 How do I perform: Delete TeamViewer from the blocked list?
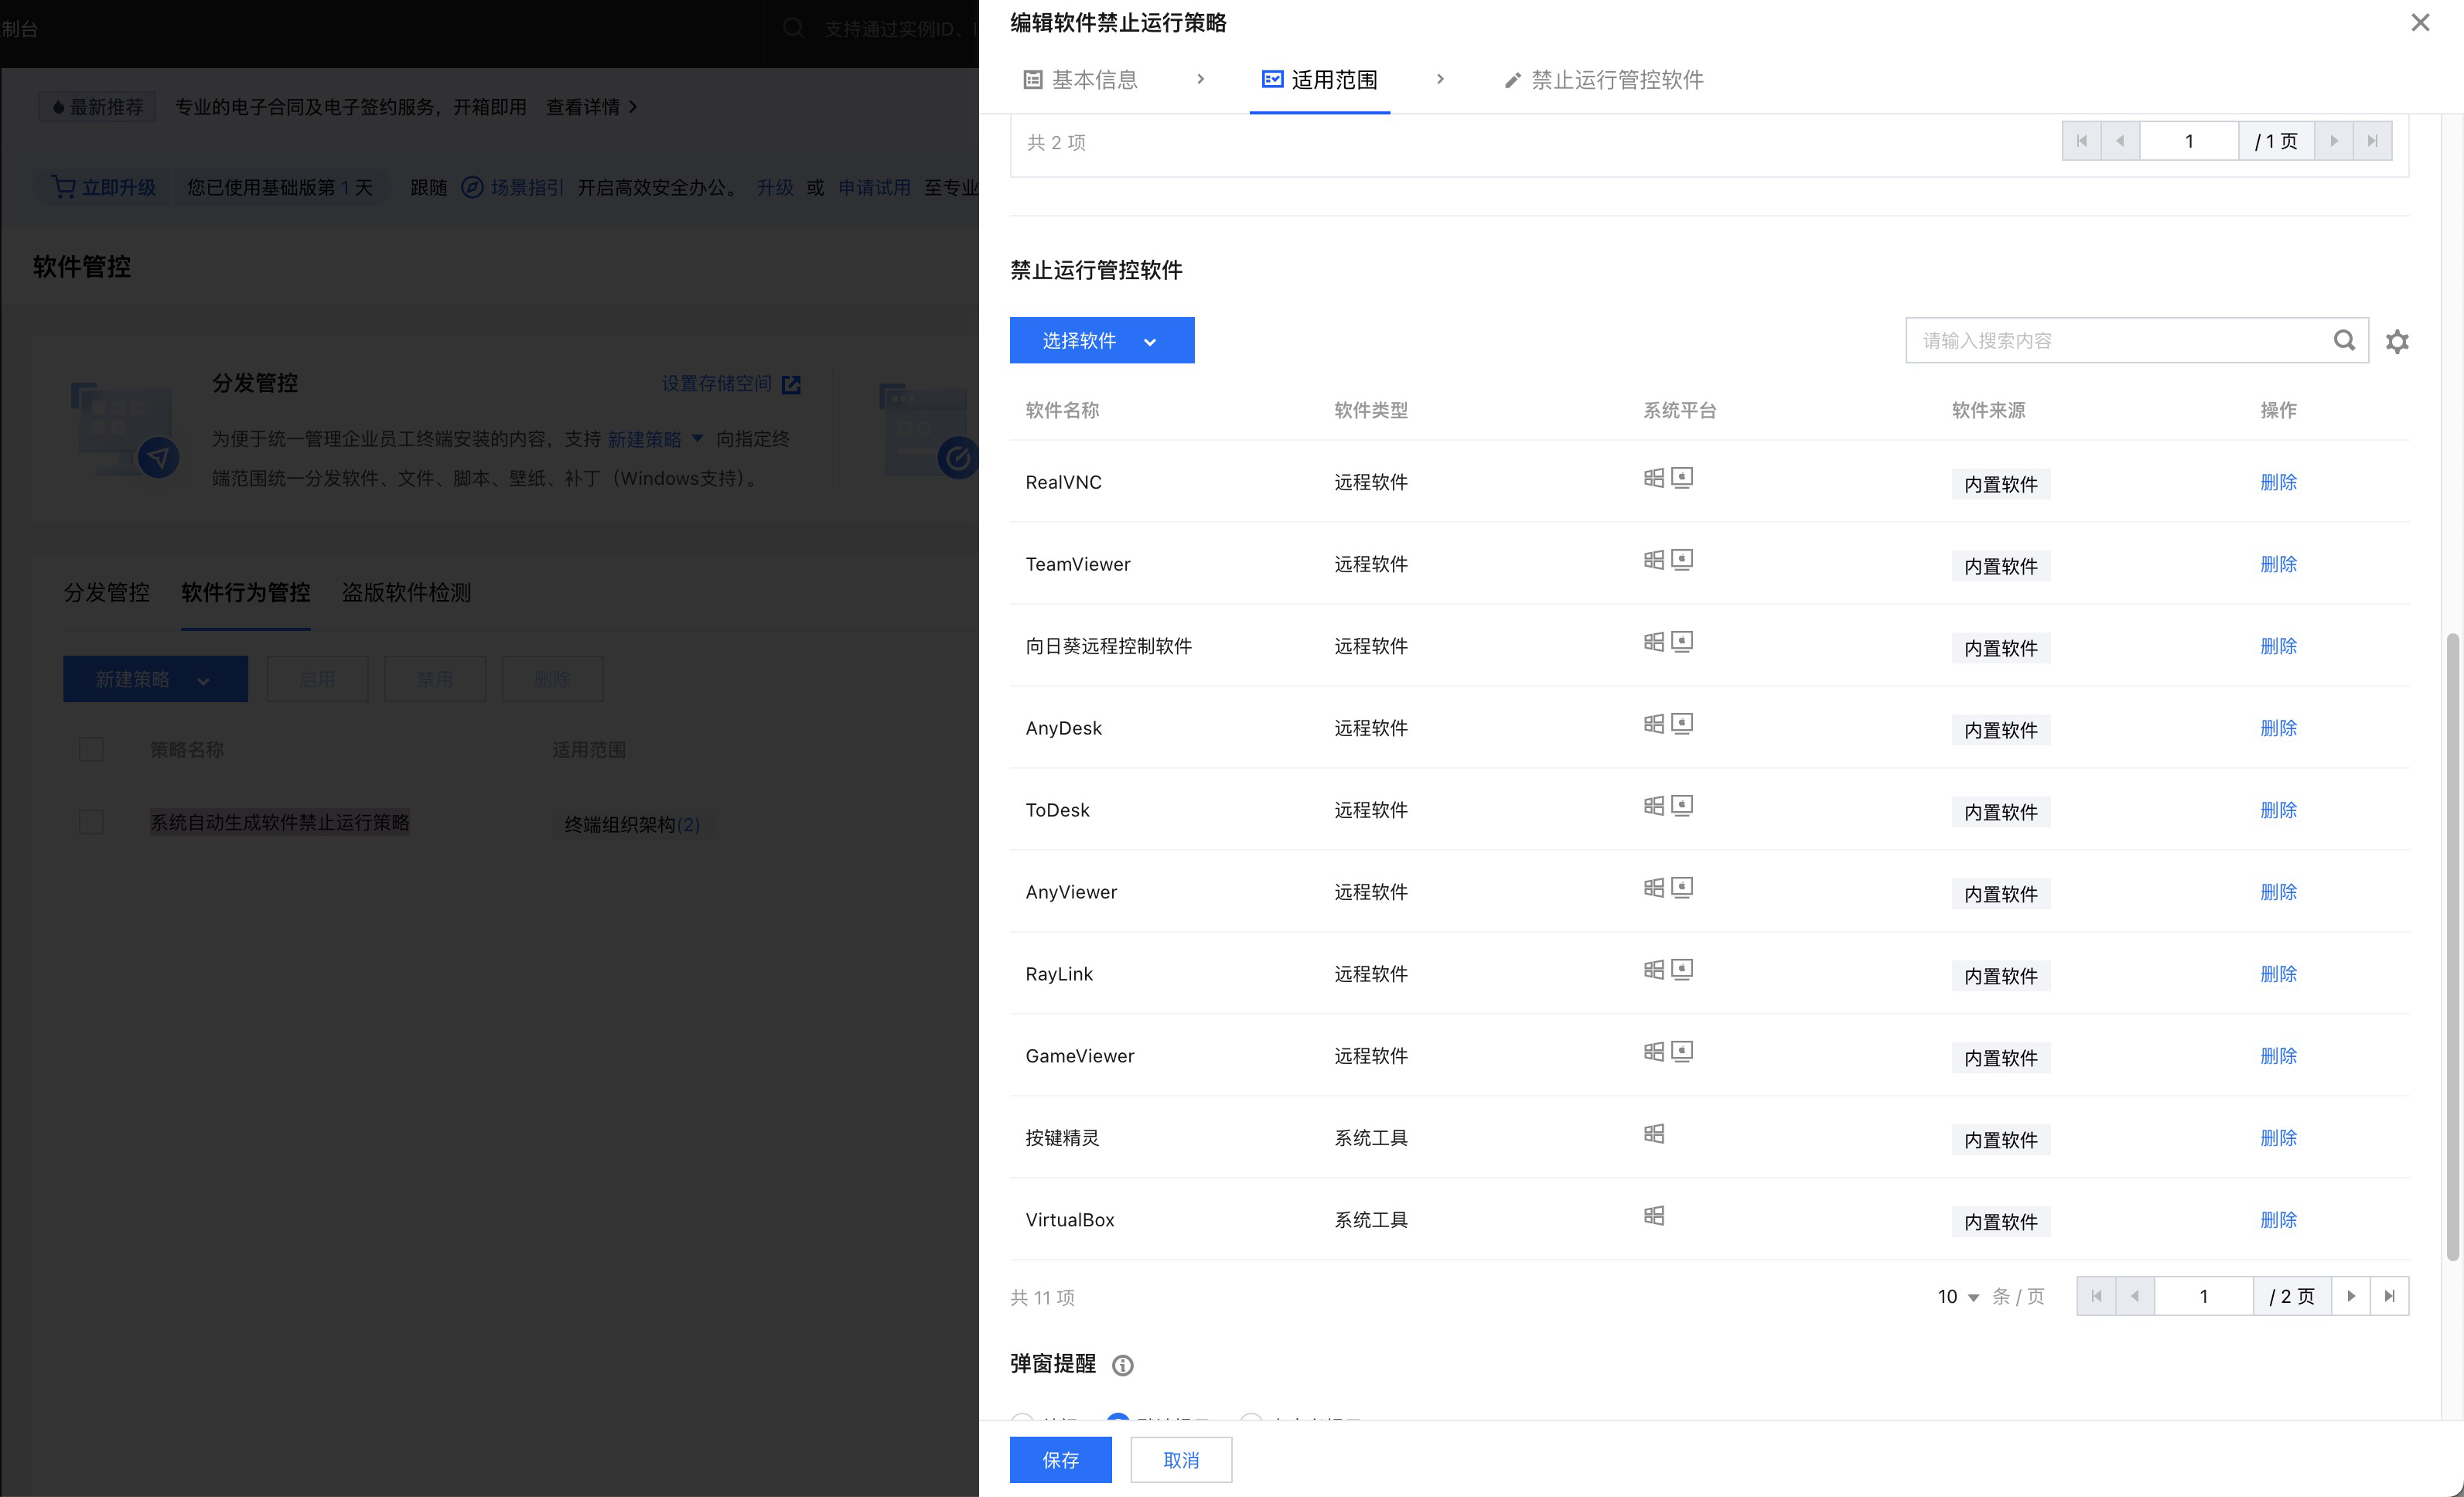pos(2278,564)
